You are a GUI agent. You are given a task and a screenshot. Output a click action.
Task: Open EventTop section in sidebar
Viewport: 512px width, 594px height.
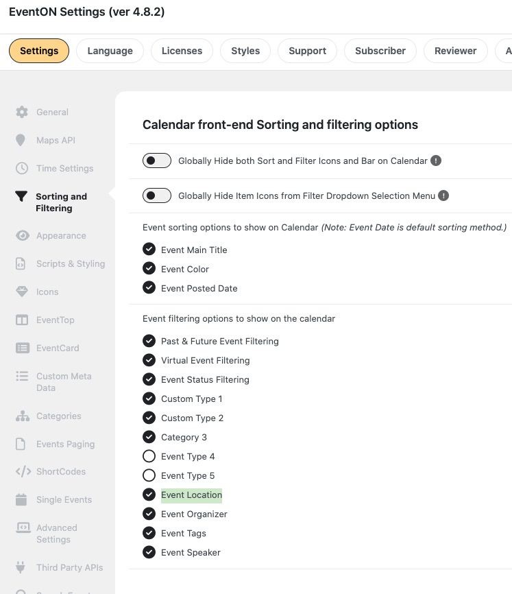56,320
